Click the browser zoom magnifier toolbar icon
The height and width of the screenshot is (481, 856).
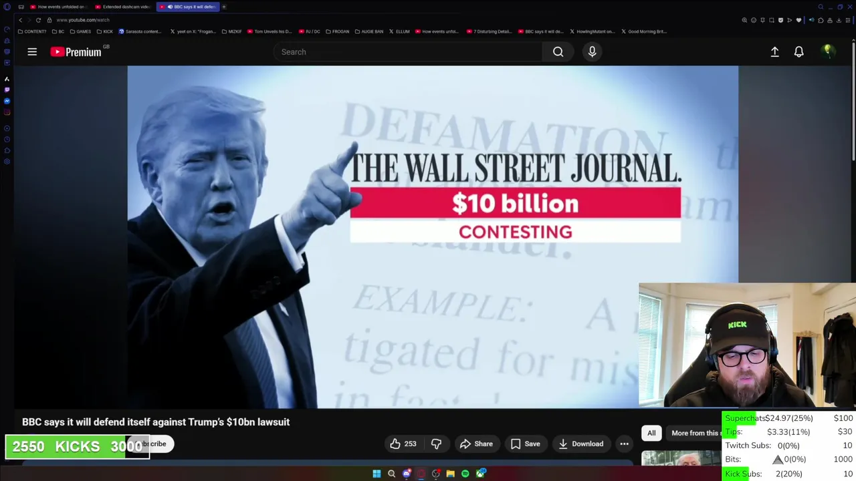744,20
